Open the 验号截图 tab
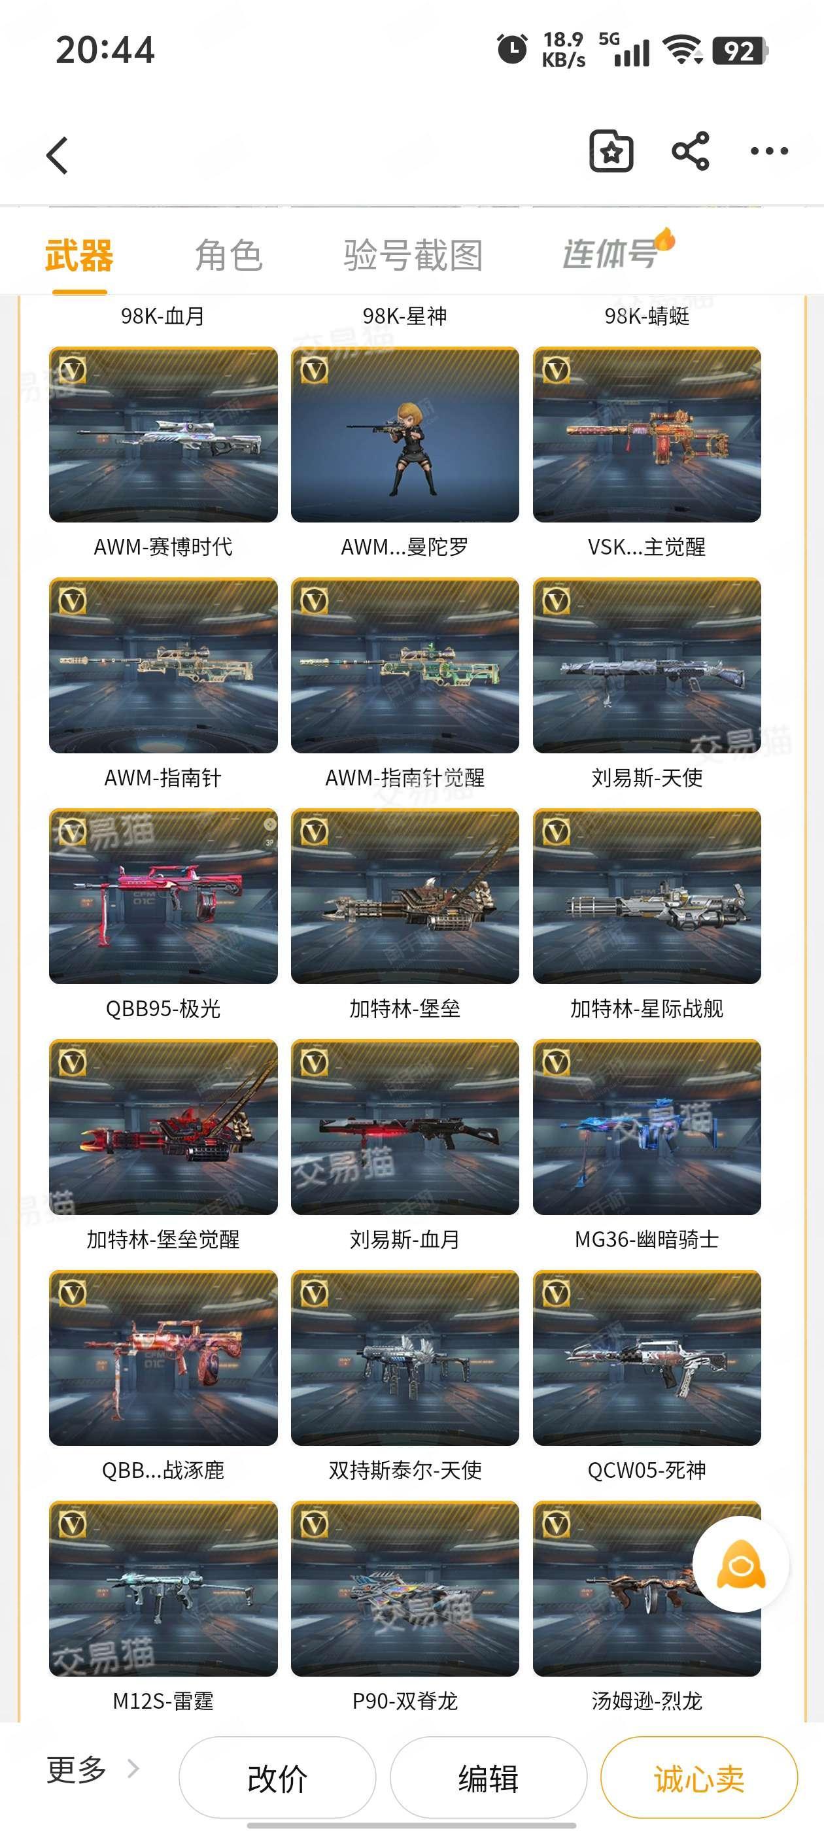 pos(413,255)
